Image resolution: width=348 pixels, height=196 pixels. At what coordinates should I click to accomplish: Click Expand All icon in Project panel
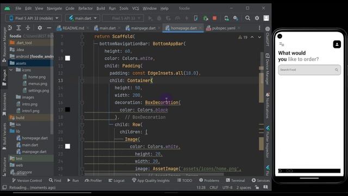(18, 28)
